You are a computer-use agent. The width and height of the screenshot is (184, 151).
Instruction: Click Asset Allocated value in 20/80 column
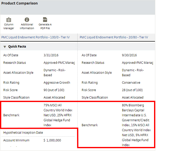pyautogui.click(x=133, y=97)
